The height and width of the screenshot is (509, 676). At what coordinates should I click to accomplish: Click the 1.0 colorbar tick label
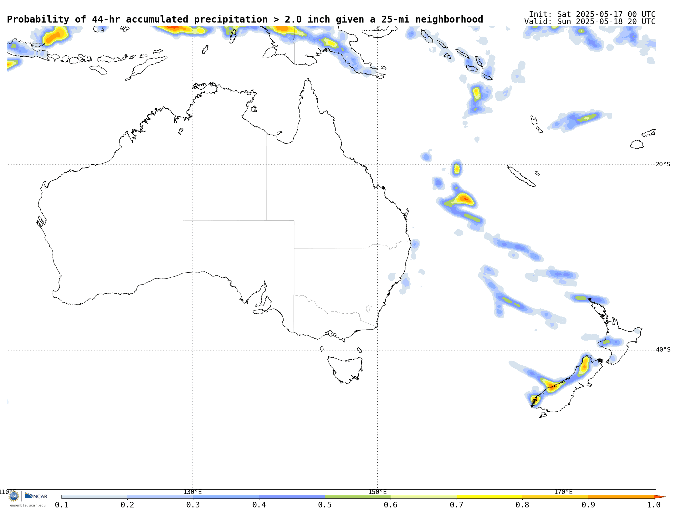[x=654, y=505]
